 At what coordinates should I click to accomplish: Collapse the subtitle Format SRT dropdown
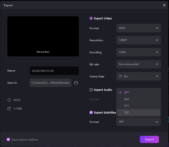click(138, 122)
